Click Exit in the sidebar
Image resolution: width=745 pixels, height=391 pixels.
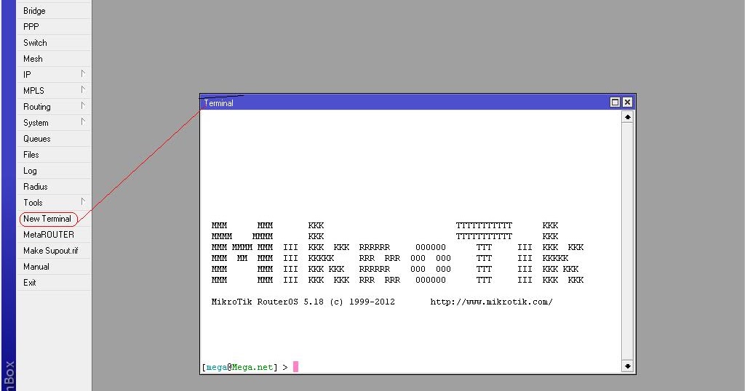click(53, 282)
